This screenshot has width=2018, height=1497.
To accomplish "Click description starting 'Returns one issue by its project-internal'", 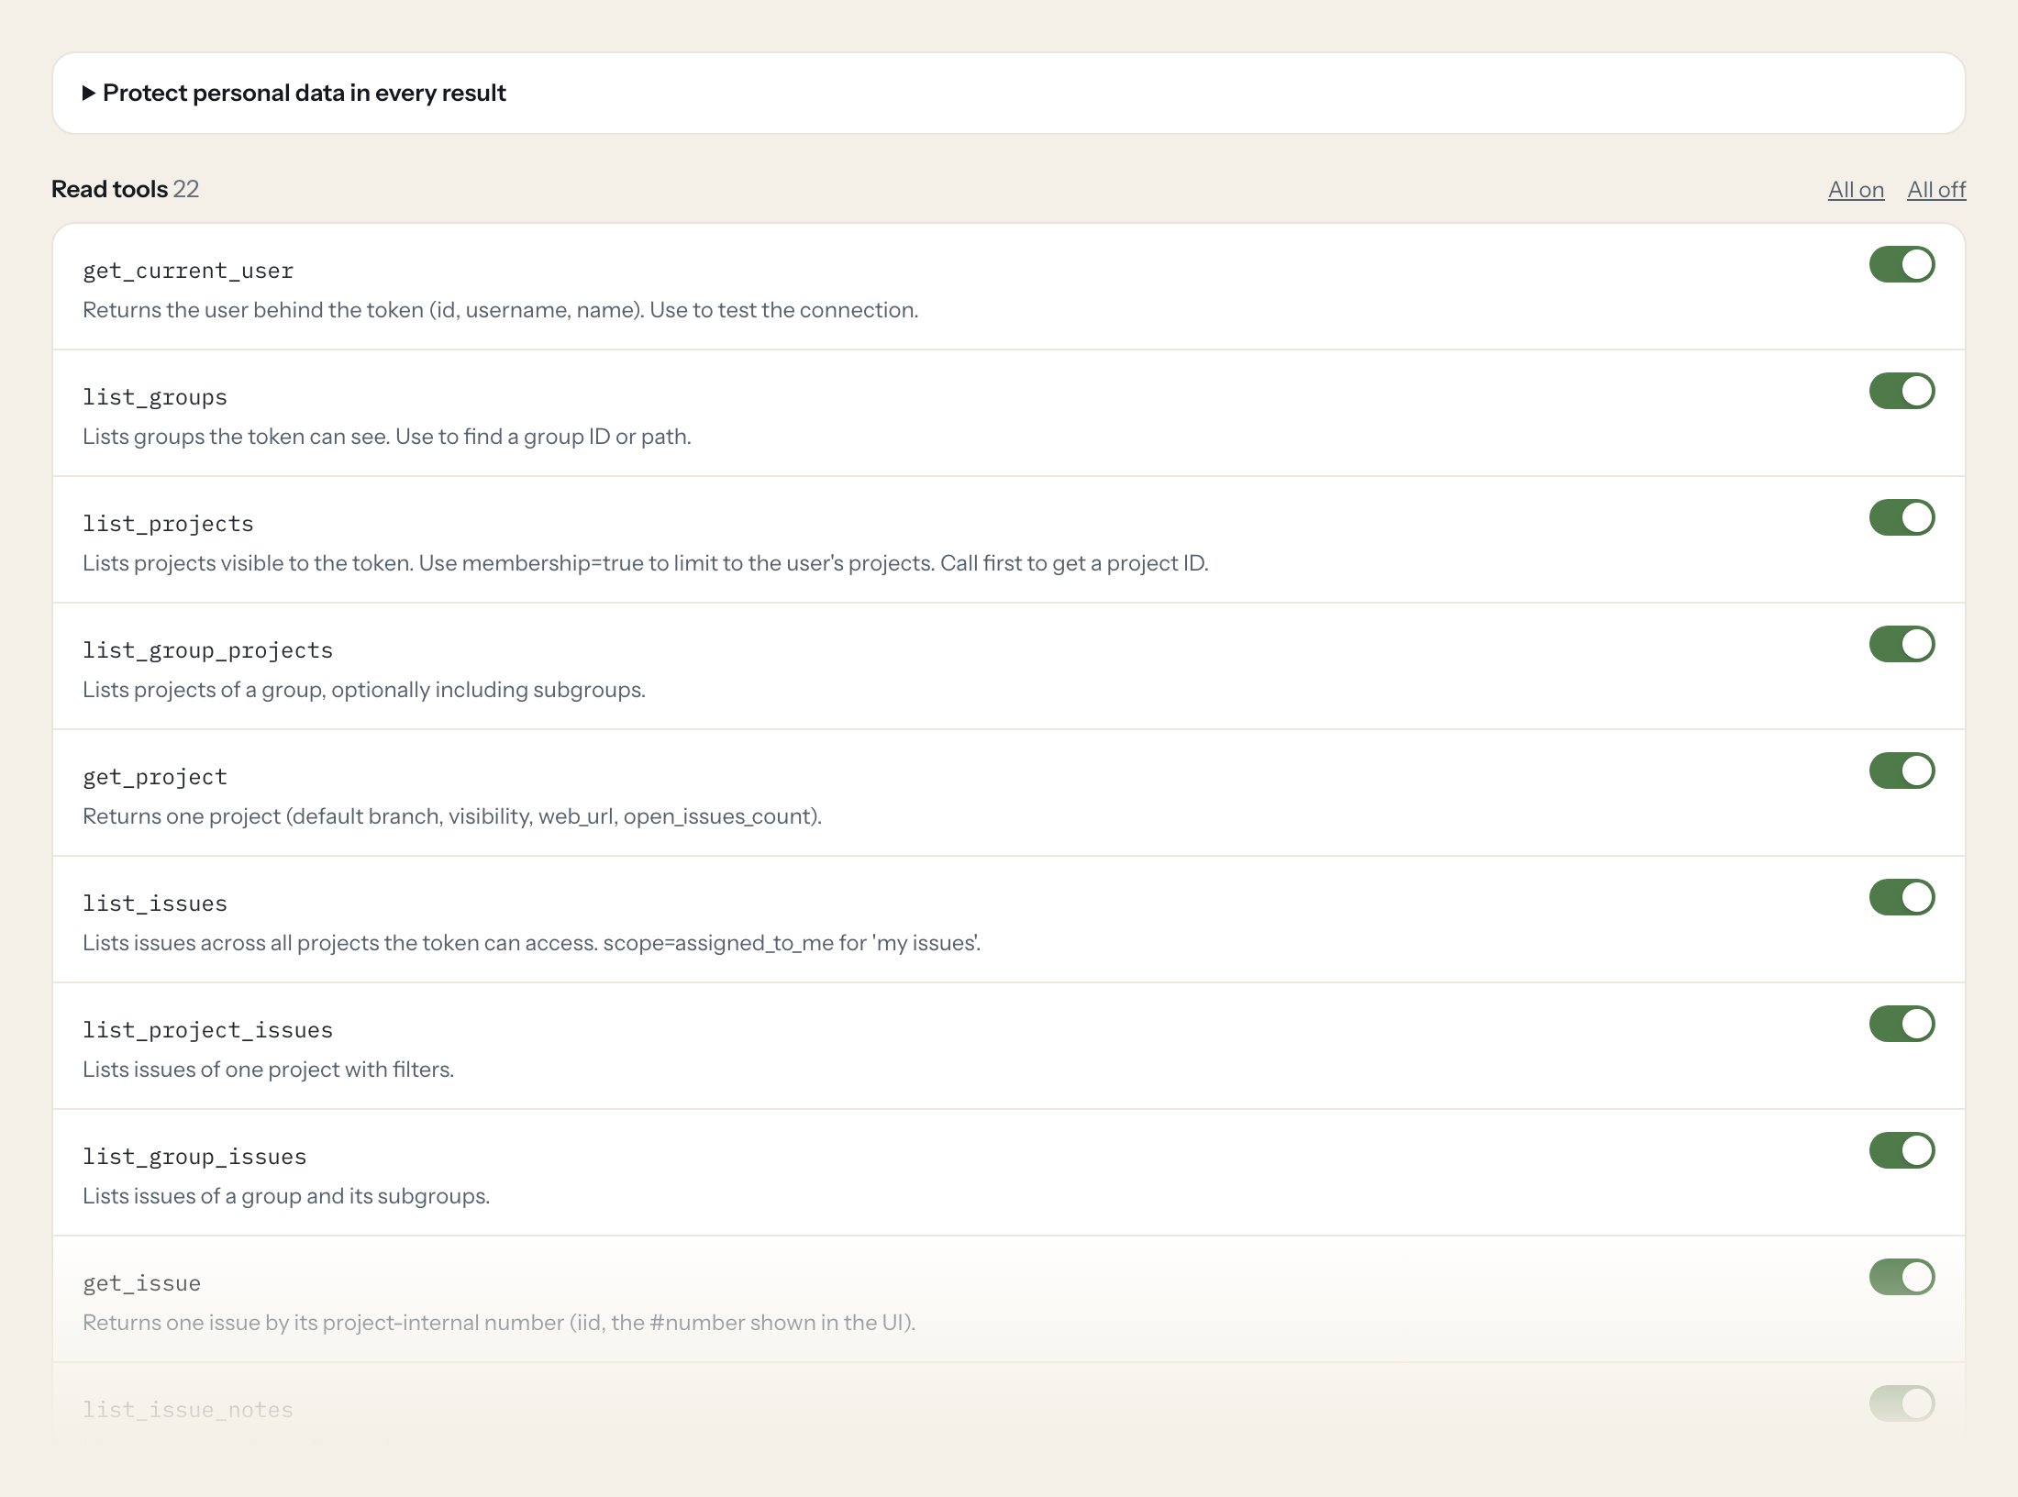I will tap(499, 1323).
